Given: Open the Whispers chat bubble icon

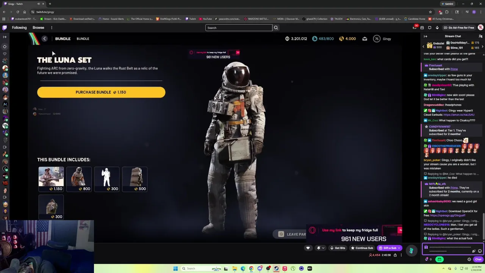Looking at the screenshot, I should coord(430,28).
